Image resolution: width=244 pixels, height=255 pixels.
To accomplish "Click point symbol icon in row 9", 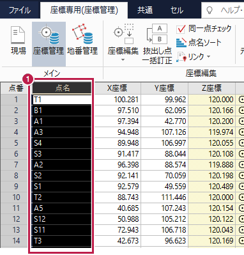I will coord(241,187).
